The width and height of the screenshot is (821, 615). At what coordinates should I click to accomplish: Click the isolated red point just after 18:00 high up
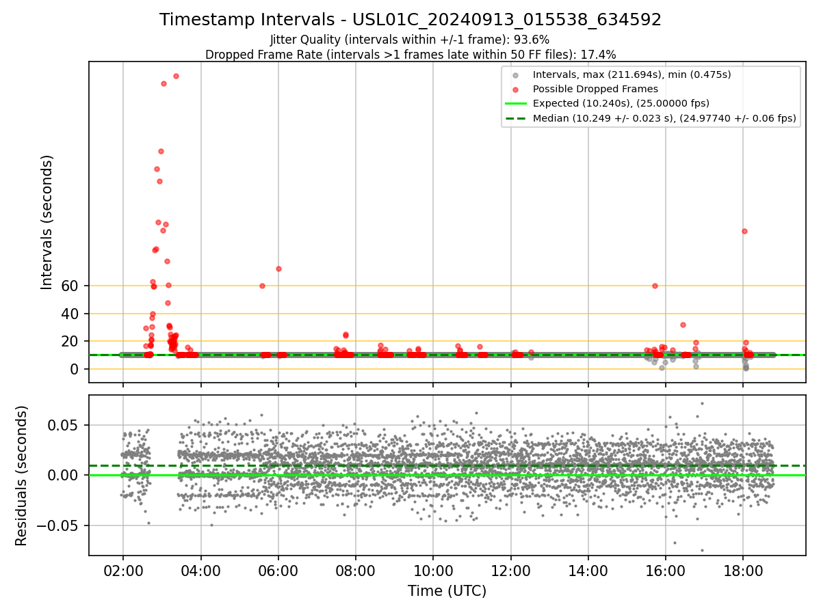744,231
